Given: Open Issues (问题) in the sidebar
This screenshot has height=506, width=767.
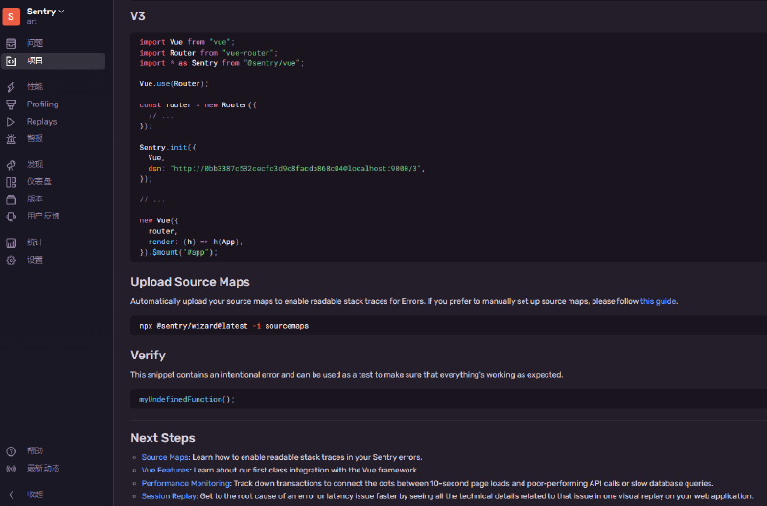Looking at the screenshot, I should 35,43.
